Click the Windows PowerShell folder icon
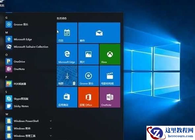Screen dimensions: 195x140 pos(9,121)
